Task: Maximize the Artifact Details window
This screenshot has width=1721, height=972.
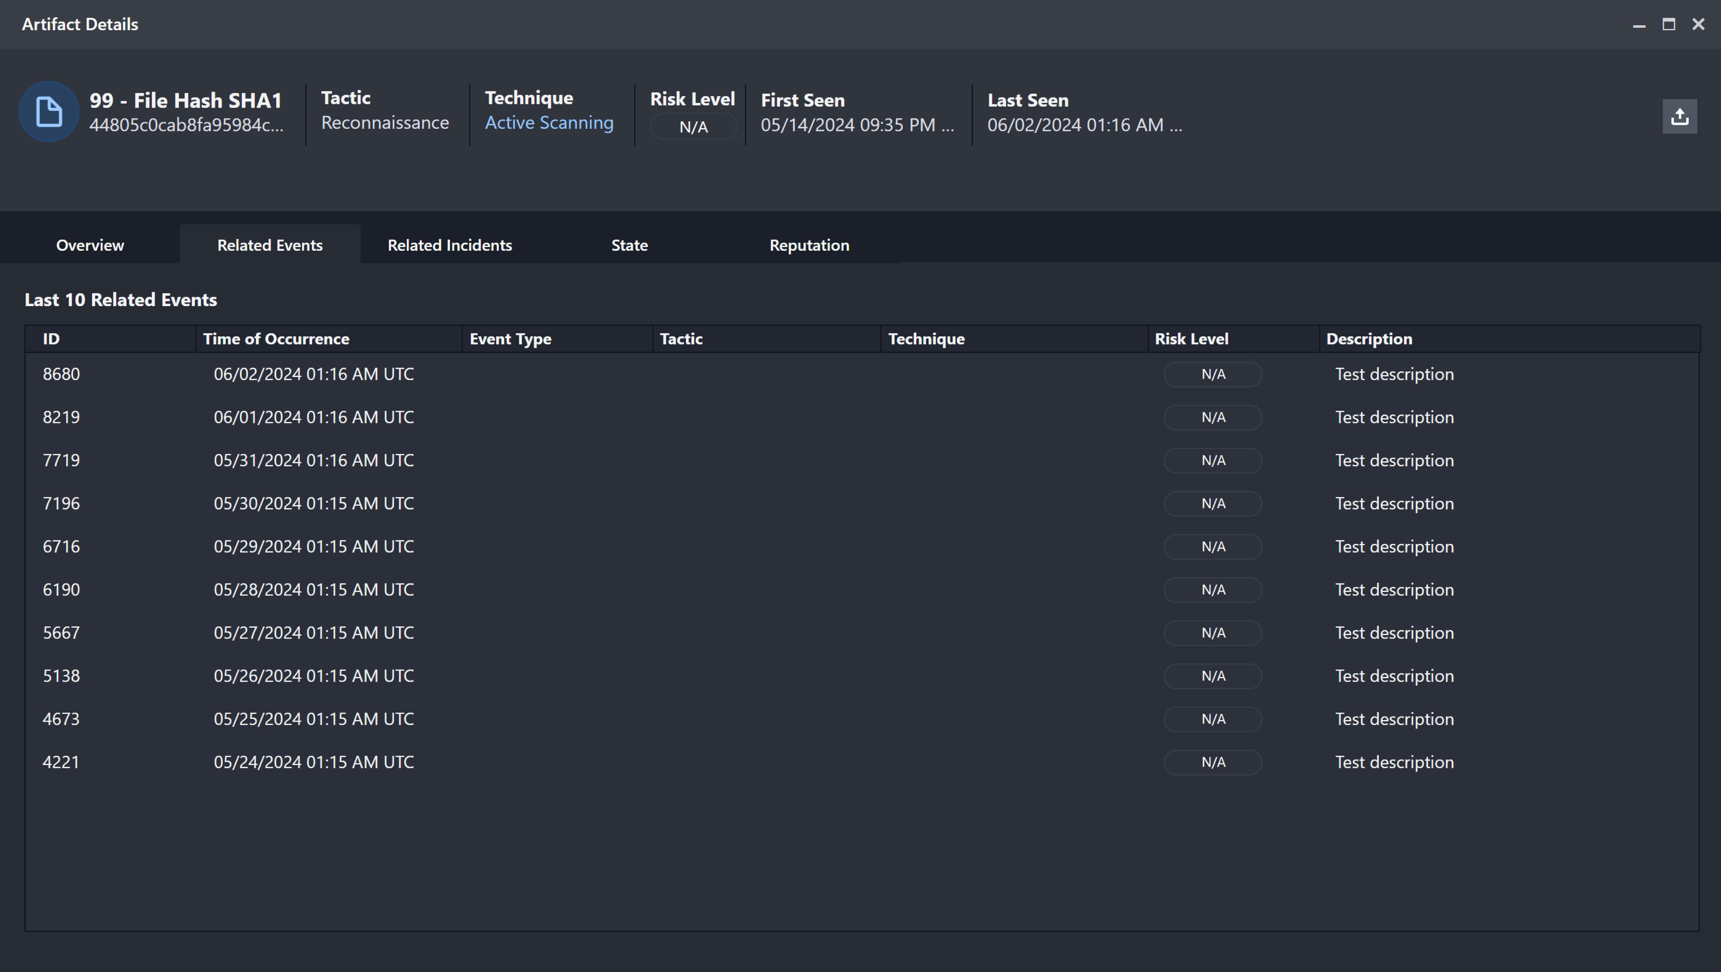Action: [1668, 25]
